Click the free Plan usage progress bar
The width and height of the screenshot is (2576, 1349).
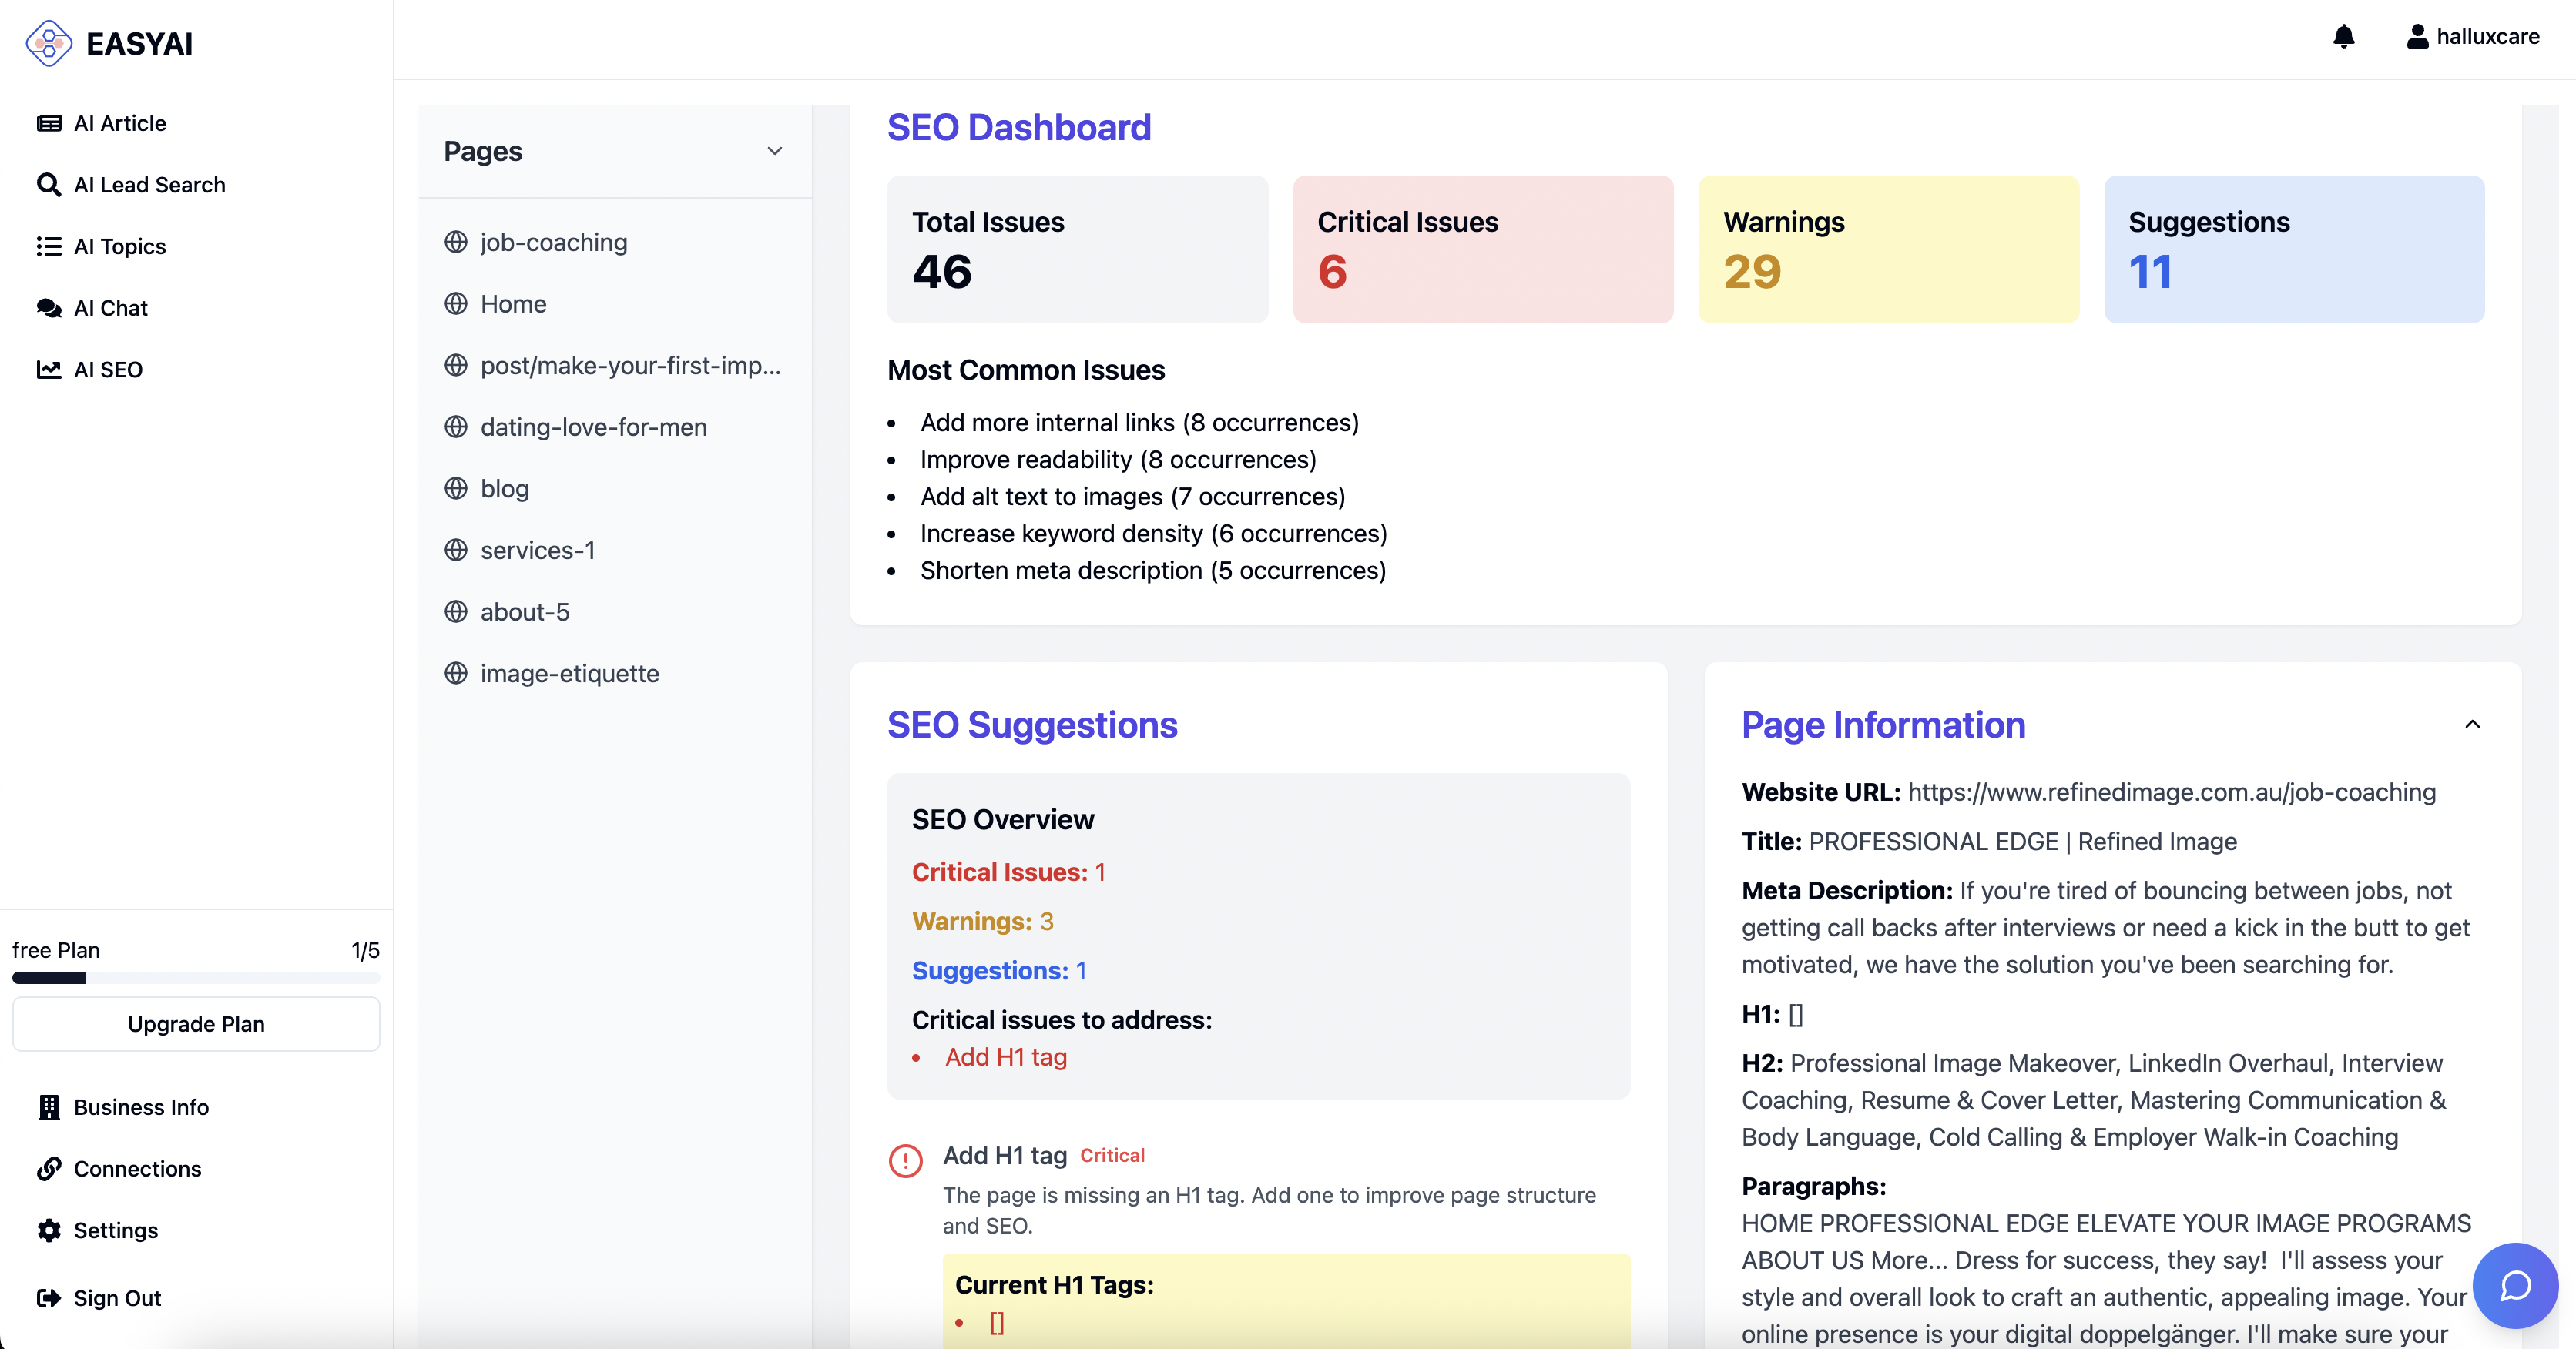[196, 979]
